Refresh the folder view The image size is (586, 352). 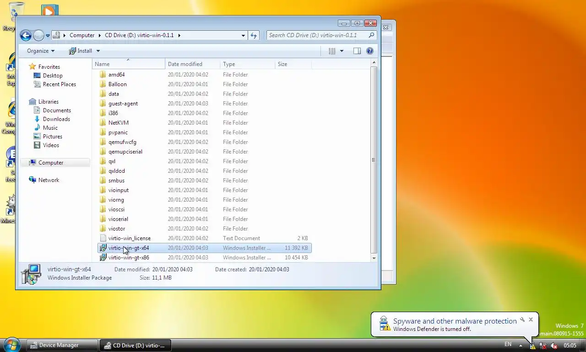coord(254,35)
